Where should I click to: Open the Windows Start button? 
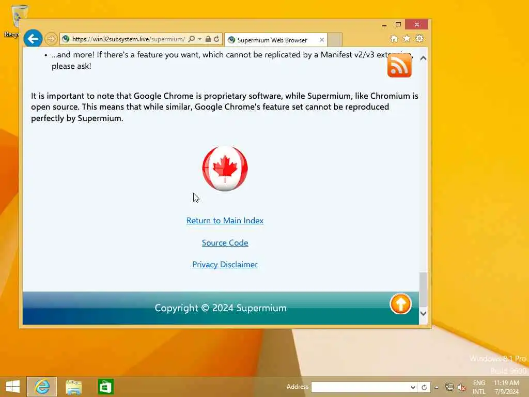pyautogui.click(x=13, y=387)
